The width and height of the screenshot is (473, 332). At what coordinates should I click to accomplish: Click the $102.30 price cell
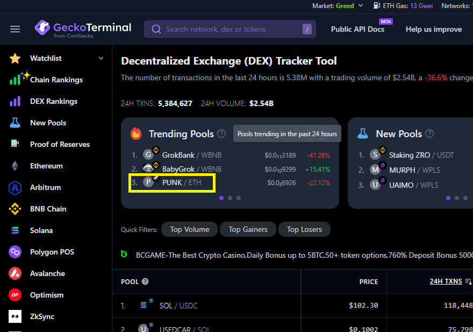(x=363, y=306)
